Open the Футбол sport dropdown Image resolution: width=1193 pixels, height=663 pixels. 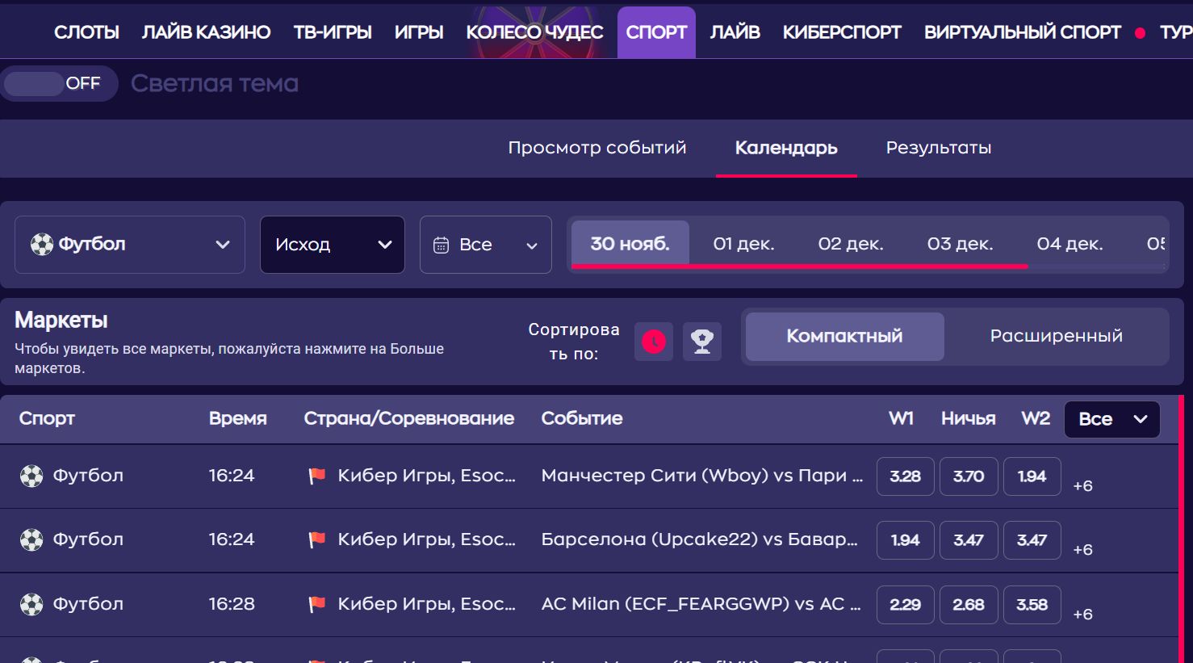pos(130,245)
